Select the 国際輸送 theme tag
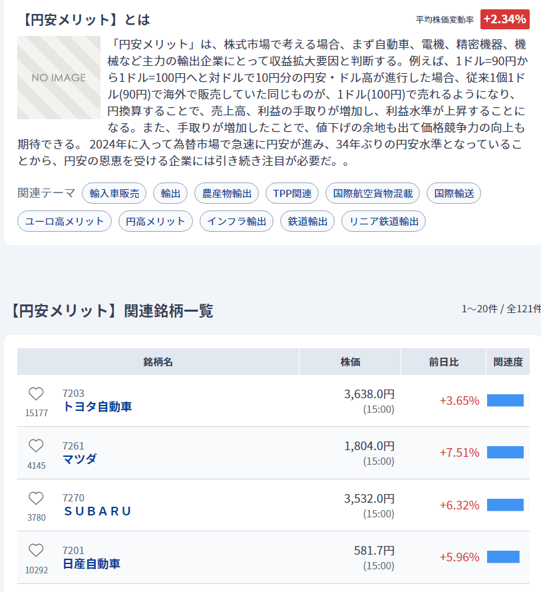The image size is (541, 592). point(454,193)
